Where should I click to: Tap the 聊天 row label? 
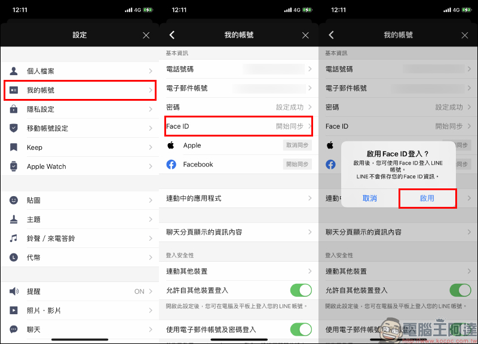pyautogui.click(x=33, y=330)
